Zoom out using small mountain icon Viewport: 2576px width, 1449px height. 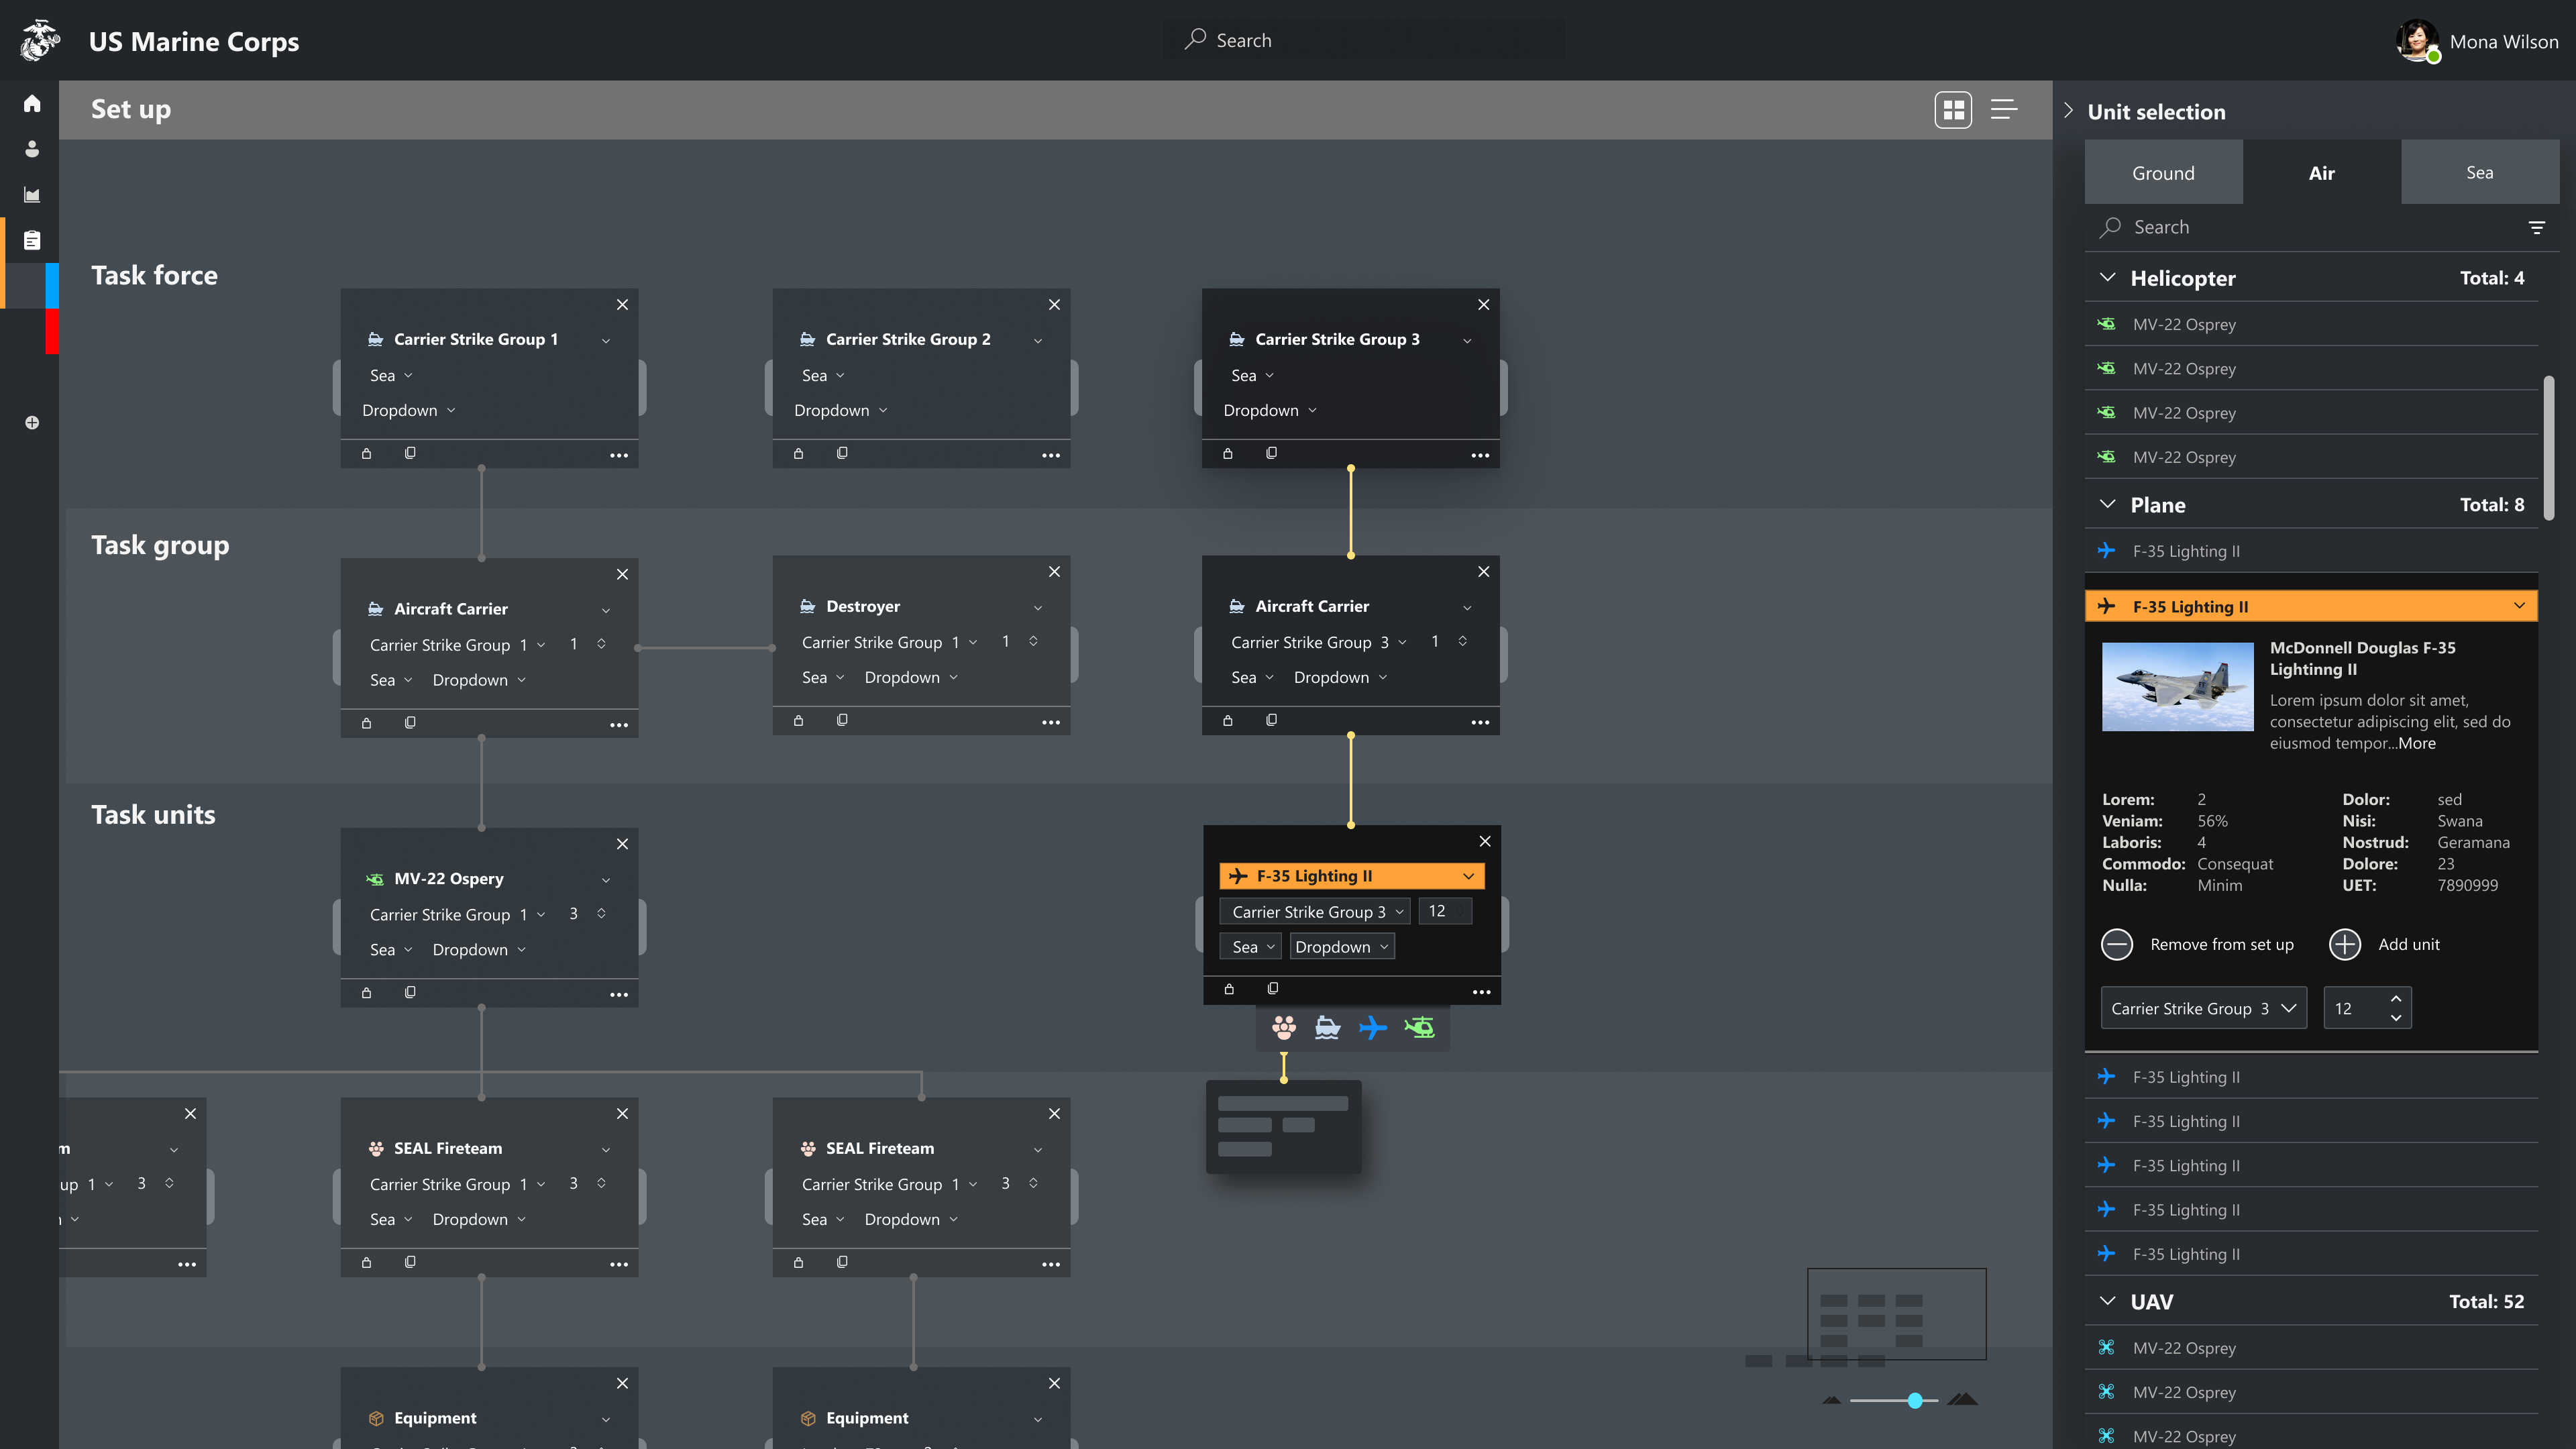(x=1831, y=1400)
